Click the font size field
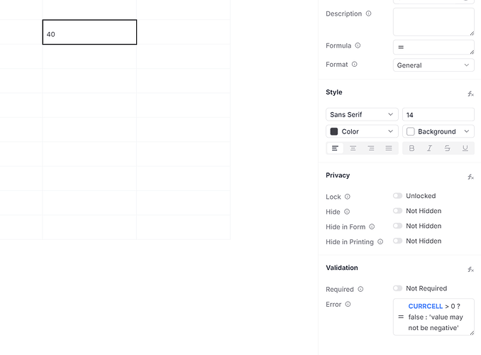The height and width of the screenshot is (355, 481). (438, 114)
